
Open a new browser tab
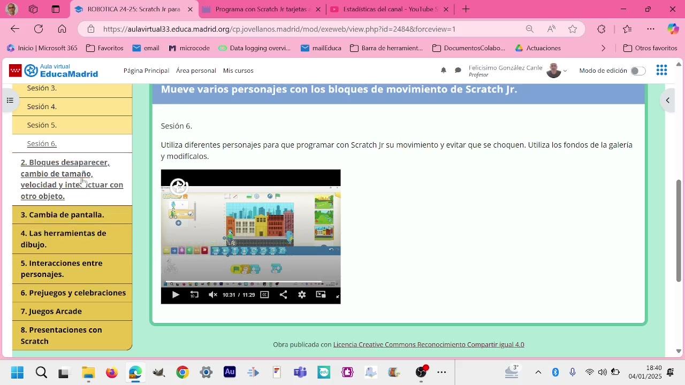pos(466,9)
